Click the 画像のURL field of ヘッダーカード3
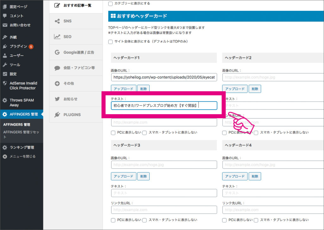Screen dimensions: 324x230 click(x=164, y=165)
